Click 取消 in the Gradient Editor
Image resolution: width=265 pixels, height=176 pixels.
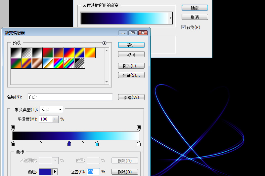[x=131, y=54]
